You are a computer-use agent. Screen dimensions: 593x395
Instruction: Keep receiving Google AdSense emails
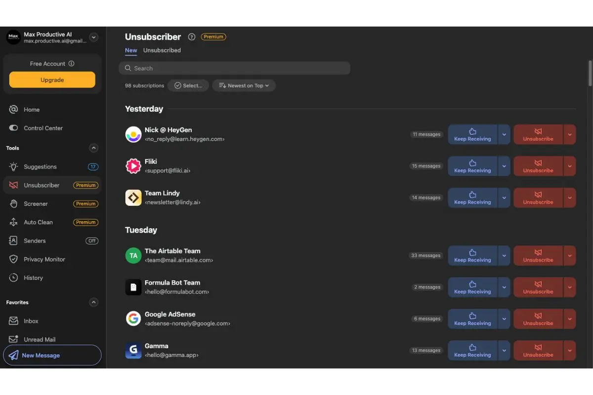(x=473, y=318)
